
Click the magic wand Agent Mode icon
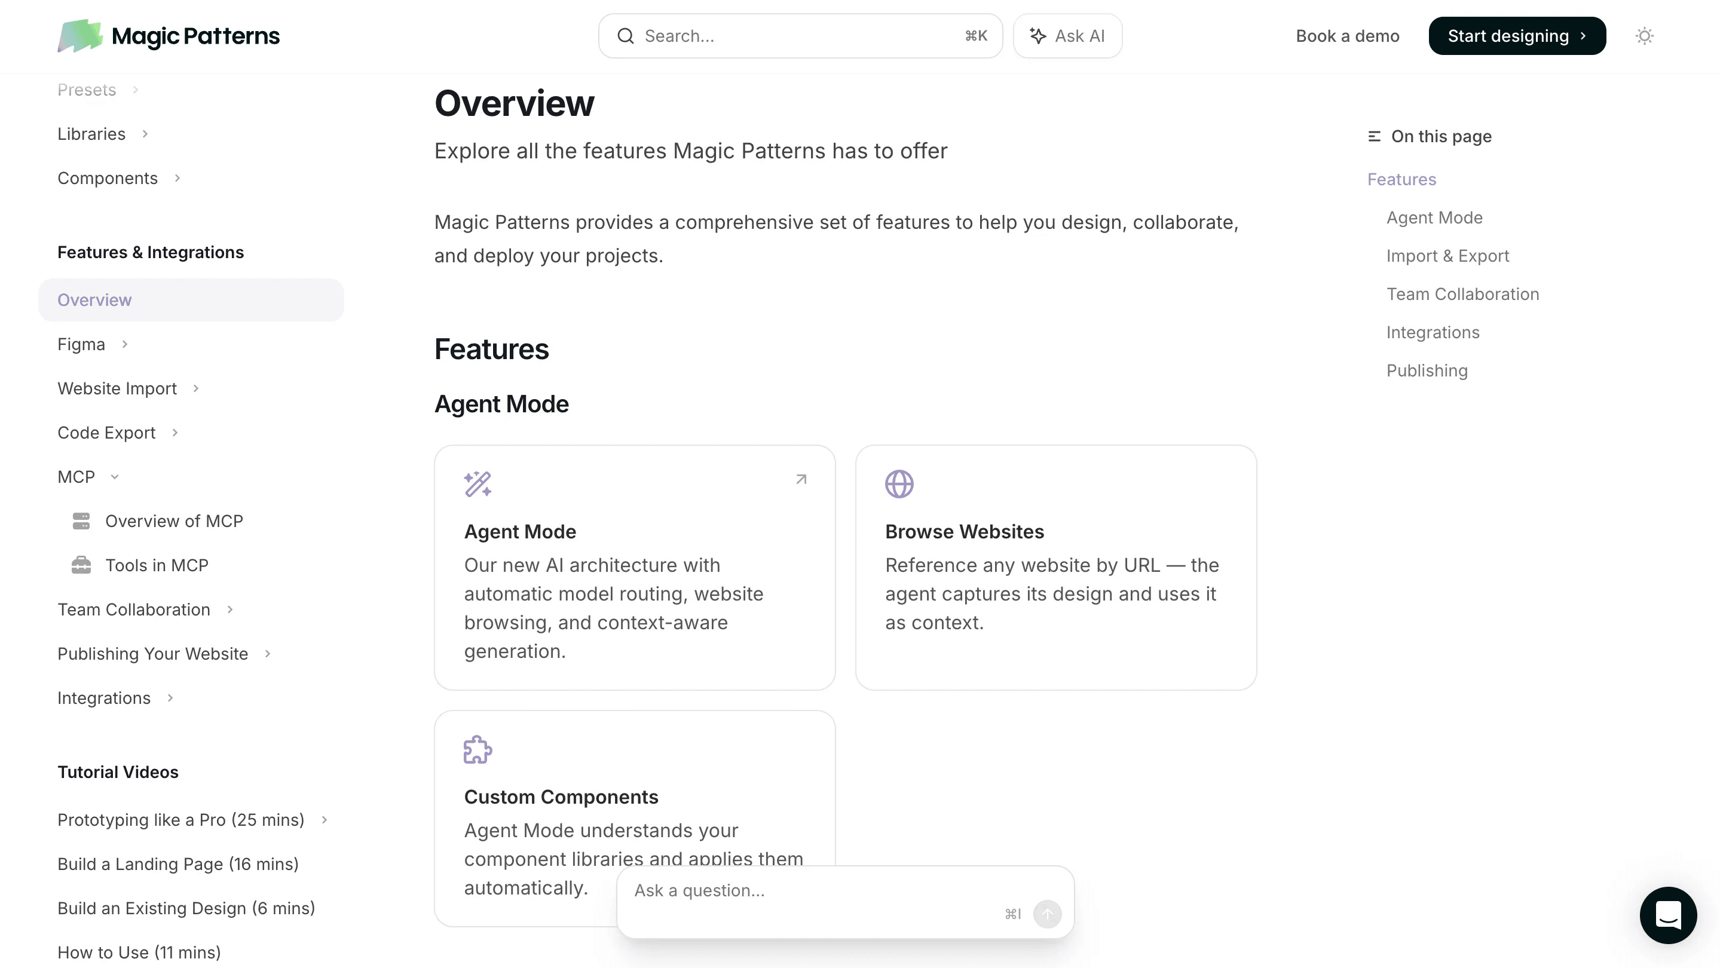(478, 484)
